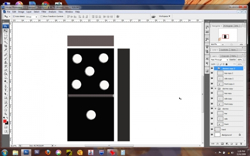This screenshot has height=156, width=250.
Task: Select the Rectangle shape tool
Action: point(5,98)
